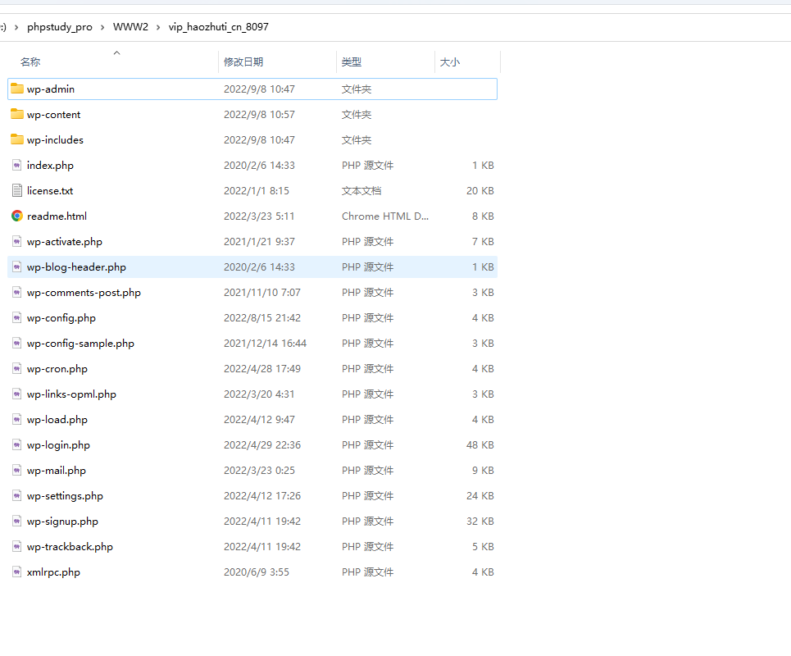This screenshot has height=656, width=791.
Task: Sort by the 大小 column header
Action: tap(450, 62)
